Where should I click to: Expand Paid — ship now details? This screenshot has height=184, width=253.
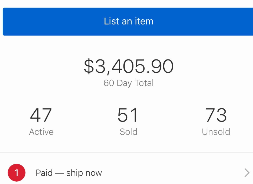126,173
